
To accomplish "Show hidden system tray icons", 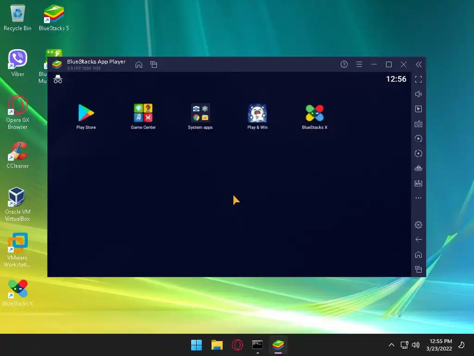I will point(392,345).
